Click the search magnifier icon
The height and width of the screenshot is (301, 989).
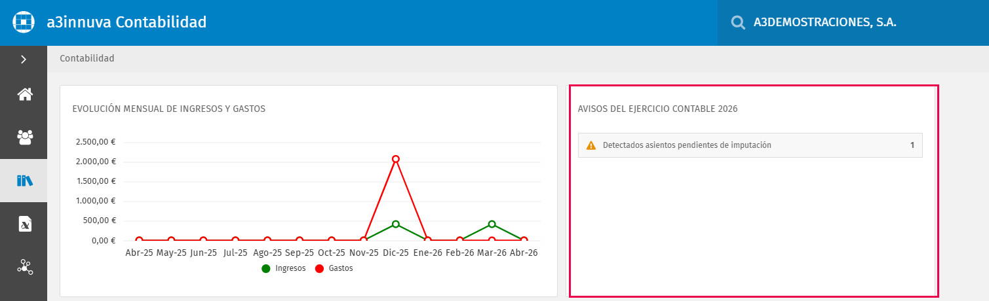(738, 23)
